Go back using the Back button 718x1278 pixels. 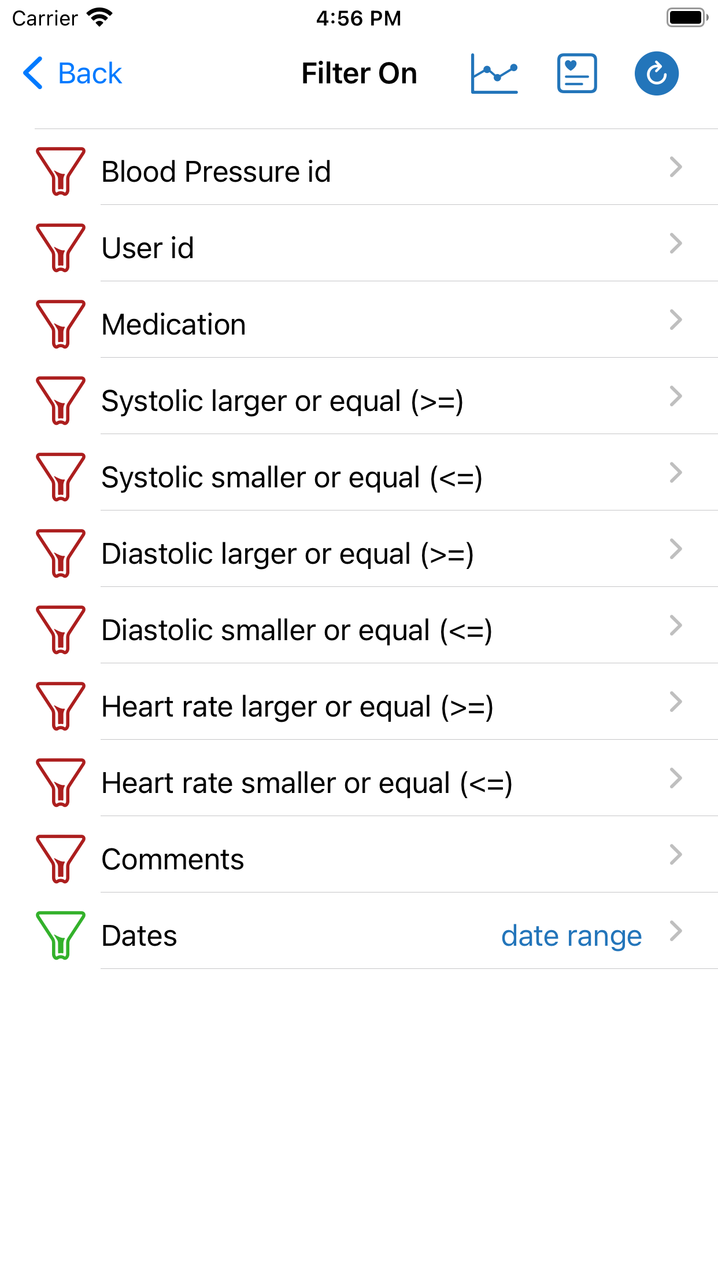pos(72,74)
